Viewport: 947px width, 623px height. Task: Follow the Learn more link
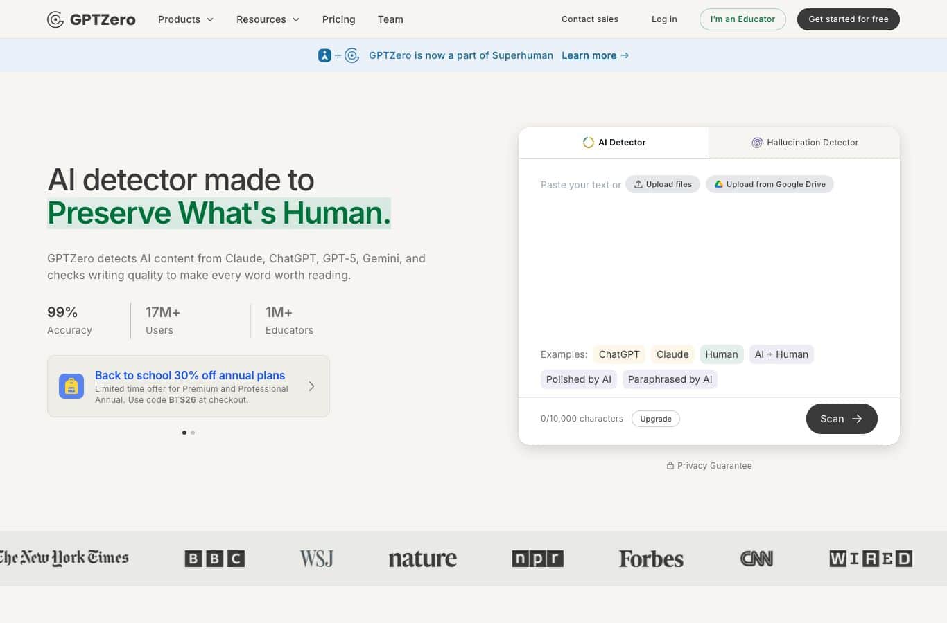click(589, 55)
